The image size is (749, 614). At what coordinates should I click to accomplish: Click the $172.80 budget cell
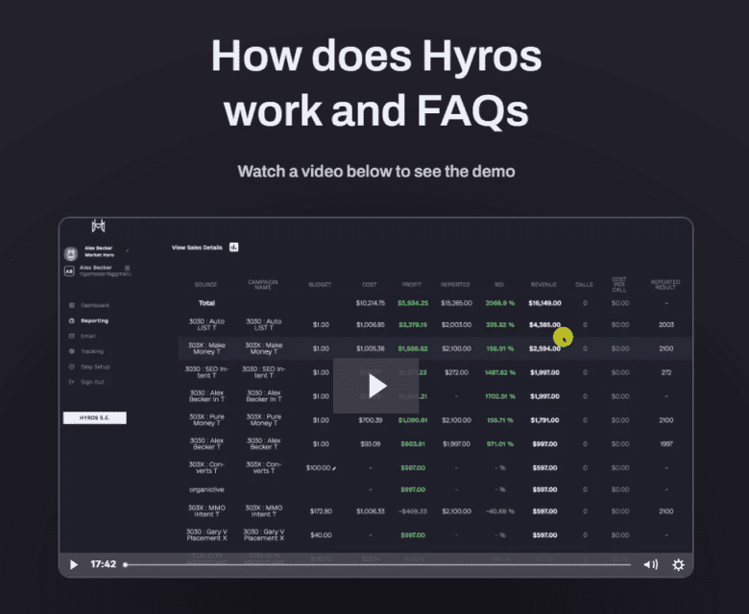(321, 511)
